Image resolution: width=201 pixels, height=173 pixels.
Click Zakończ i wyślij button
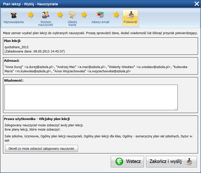(x=171, y=162)
